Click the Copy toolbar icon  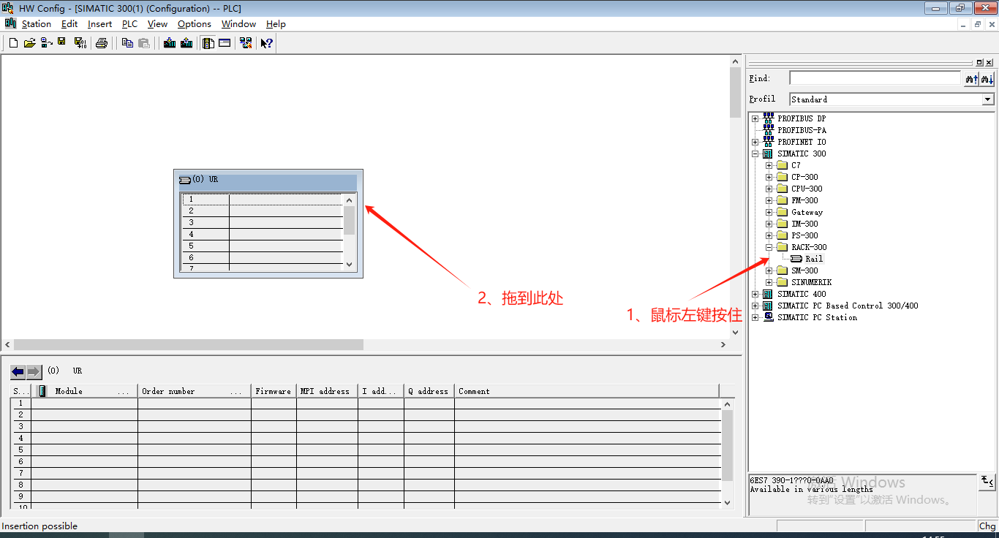click(127, 43)
